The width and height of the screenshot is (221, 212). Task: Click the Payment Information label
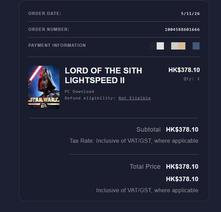[57, 45]
